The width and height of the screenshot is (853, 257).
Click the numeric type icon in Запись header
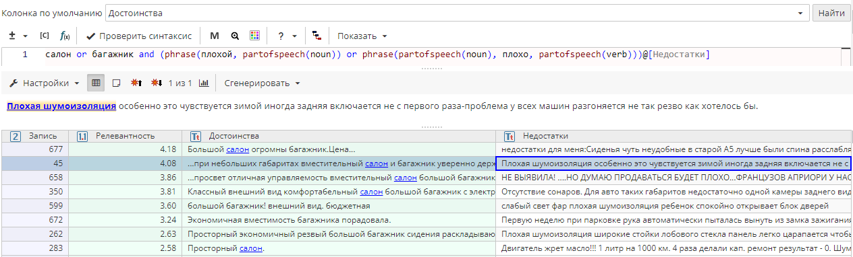coord(16,136)
